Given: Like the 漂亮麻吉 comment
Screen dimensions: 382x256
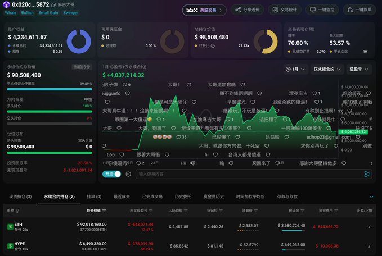Looking at the screenshot, I should pyautogui.click(x=314, y=93).
